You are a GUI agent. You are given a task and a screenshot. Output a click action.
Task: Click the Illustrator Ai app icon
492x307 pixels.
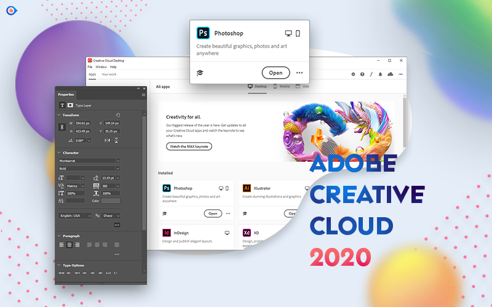coord(247,188)
